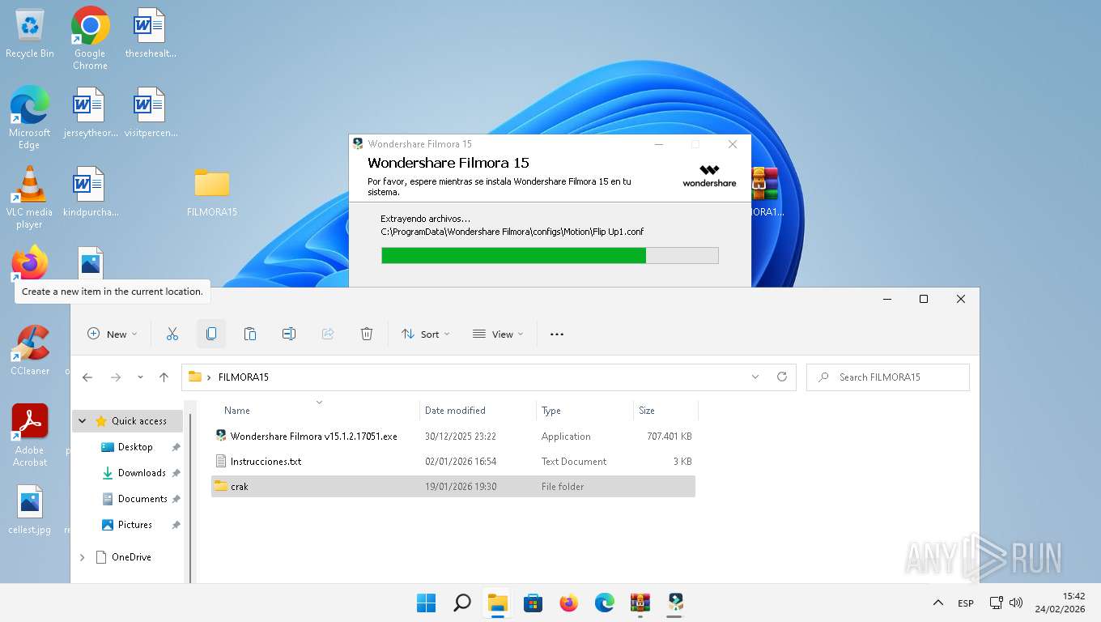Select Documents in Quick access

click(142, 499)
